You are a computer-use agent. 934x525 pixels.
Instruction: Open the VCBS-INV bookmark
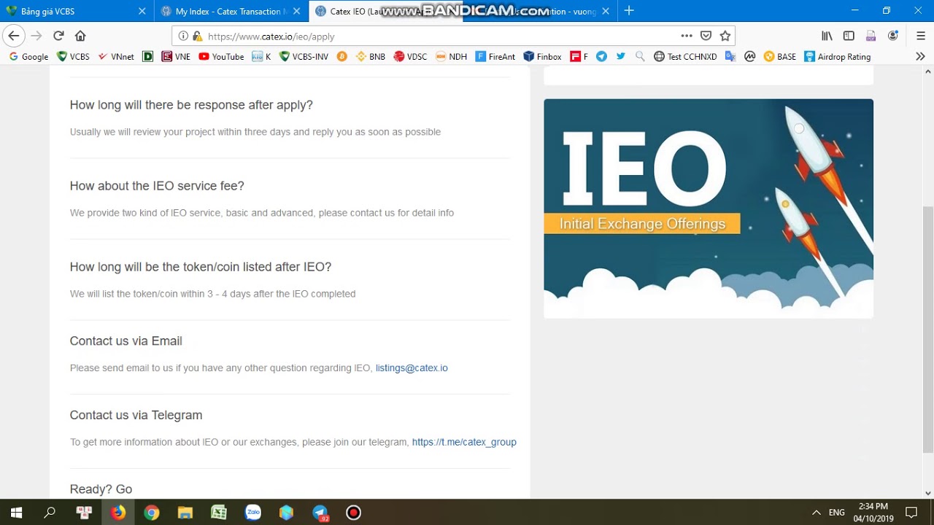pos(304,56)
